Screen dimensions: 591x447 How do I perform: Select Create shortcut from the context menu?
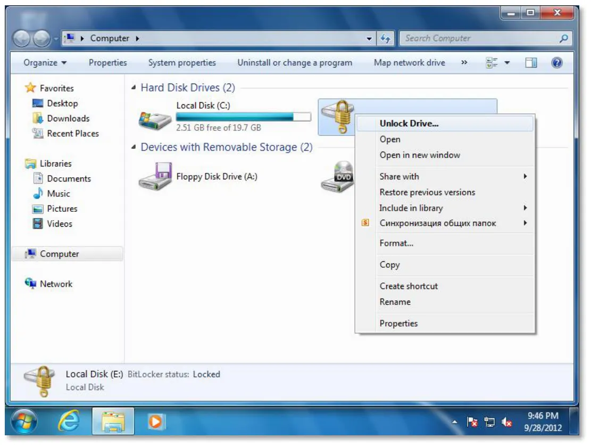445,286
